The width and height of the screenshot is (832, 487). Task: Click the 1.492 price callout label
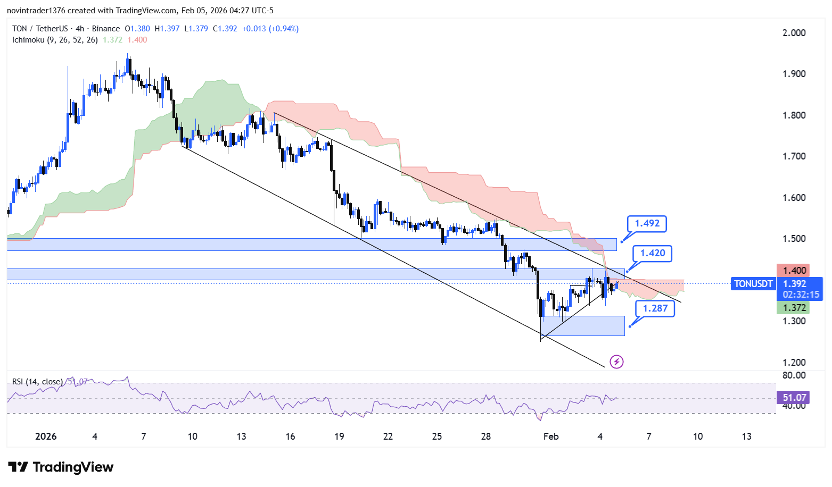(647, 223)
